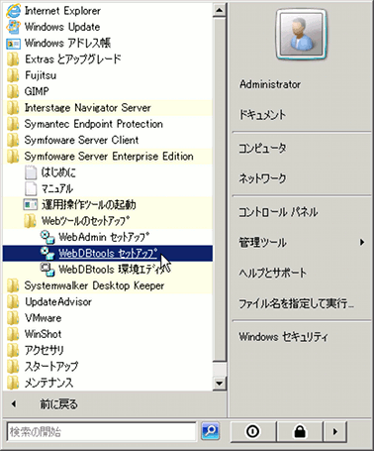Open Windows セキュリティ

click(283, 337)
